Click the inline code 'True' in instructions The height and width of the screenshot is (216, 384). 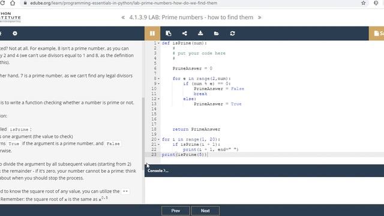pyautogui.click(x=14, y=144)
